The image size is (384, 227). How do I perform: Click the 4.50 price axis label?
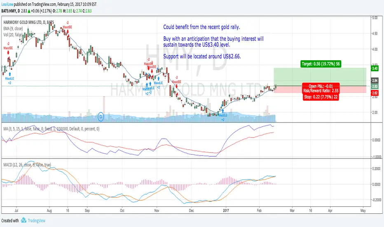375,33
